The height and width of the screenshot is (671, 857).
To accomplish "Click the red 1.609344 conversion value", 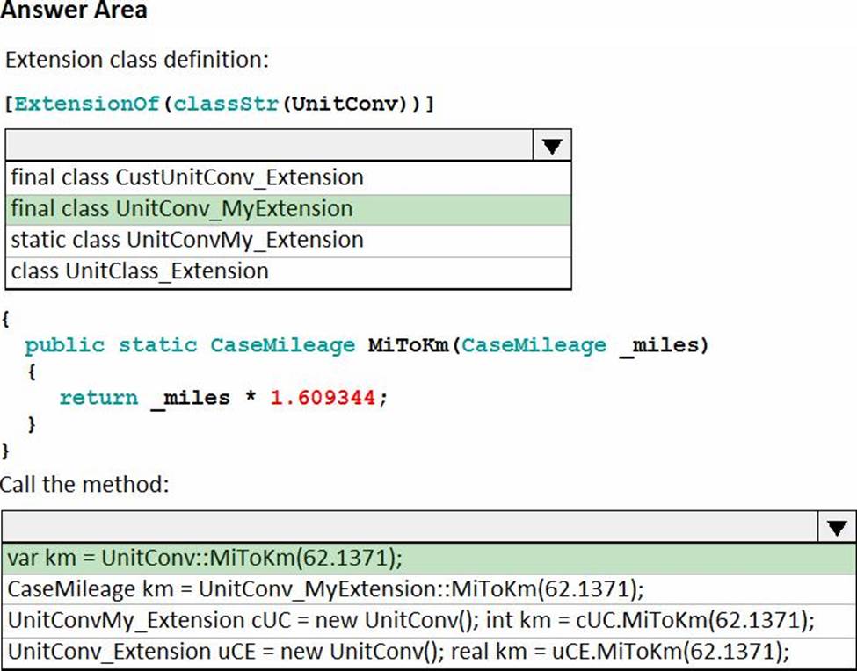I will coord(323,398).
